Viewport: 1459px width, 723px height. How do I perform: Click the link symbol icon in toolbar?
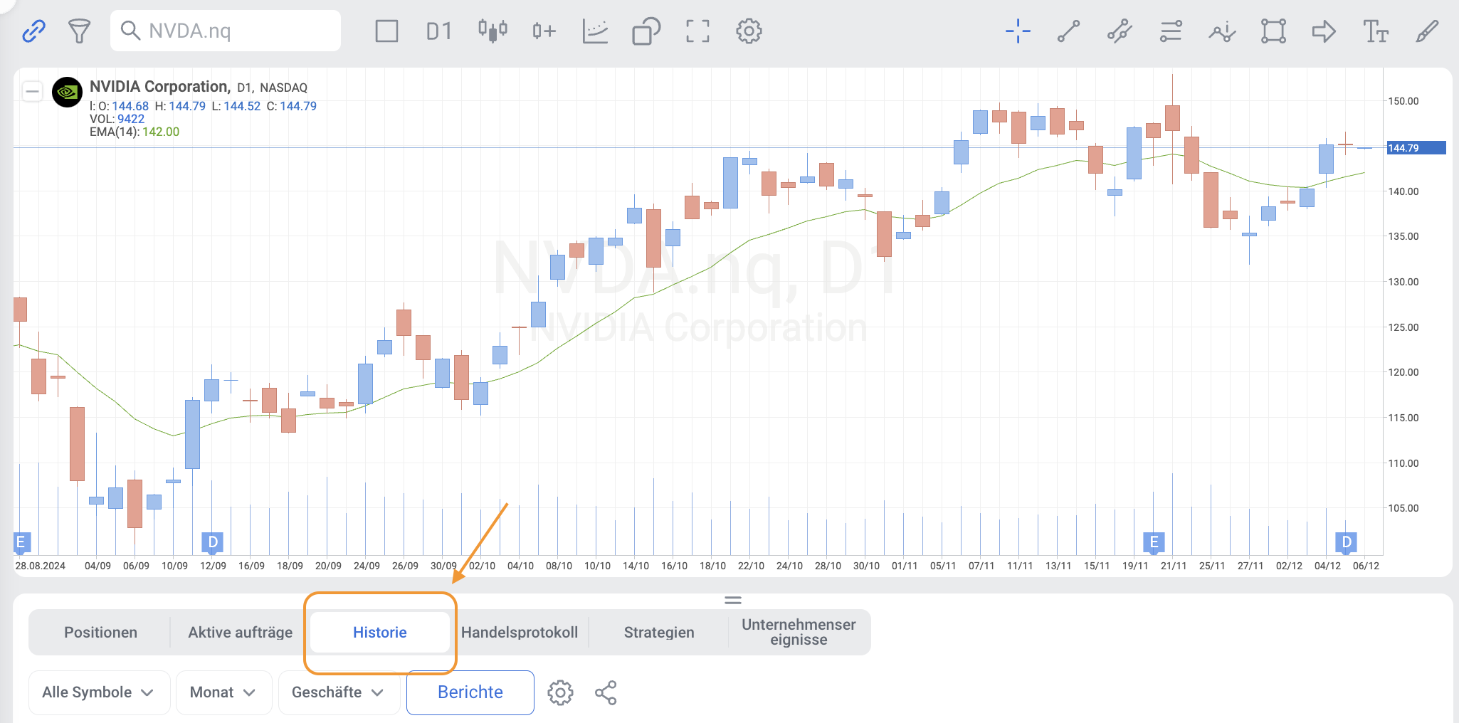click(x=33, y=31)
